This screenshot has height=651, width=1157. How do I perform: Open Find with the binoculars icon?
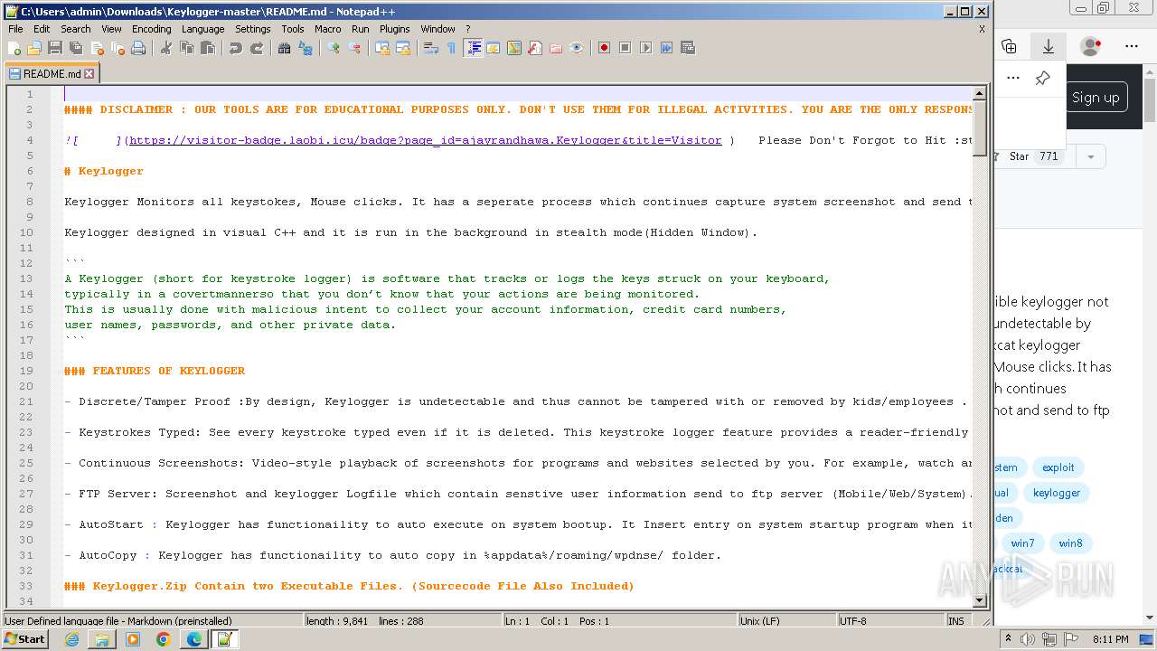point(285,48)
